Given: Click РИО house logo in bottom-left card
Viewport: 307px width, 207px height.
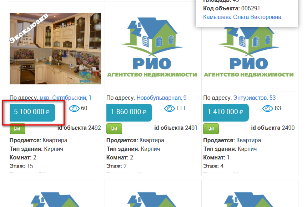Looking at the screenshot, I should (x=55, y=199).
